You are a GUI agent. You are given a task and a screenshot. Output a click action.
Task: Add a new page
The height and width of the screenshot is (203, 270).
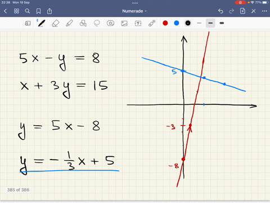click(x=242, y=11)
